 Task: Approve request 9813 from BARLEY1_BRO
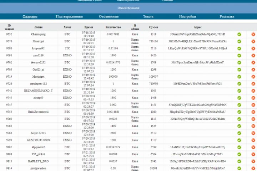tap(239, 161)
